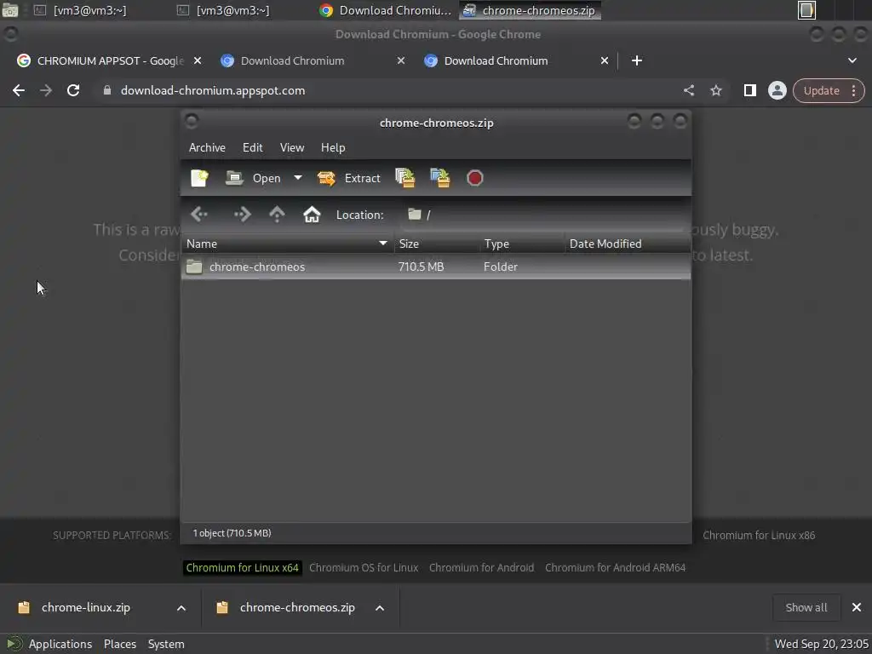
Task: Open Chrome profile avatar
Action: pos(777,90)
